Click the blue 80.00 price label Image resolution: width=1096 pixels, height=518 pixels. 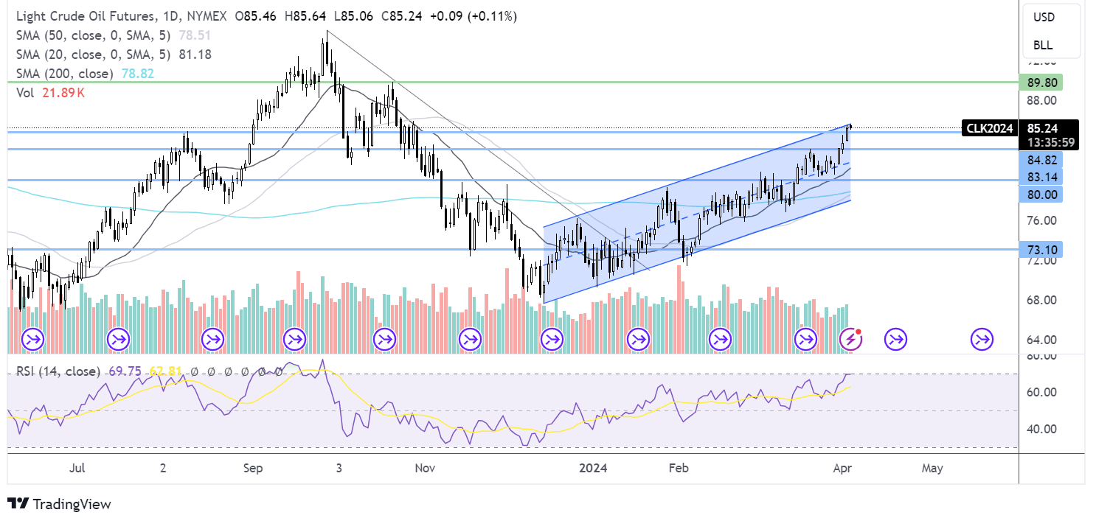pyautogui.click(x=1039, y=195)
